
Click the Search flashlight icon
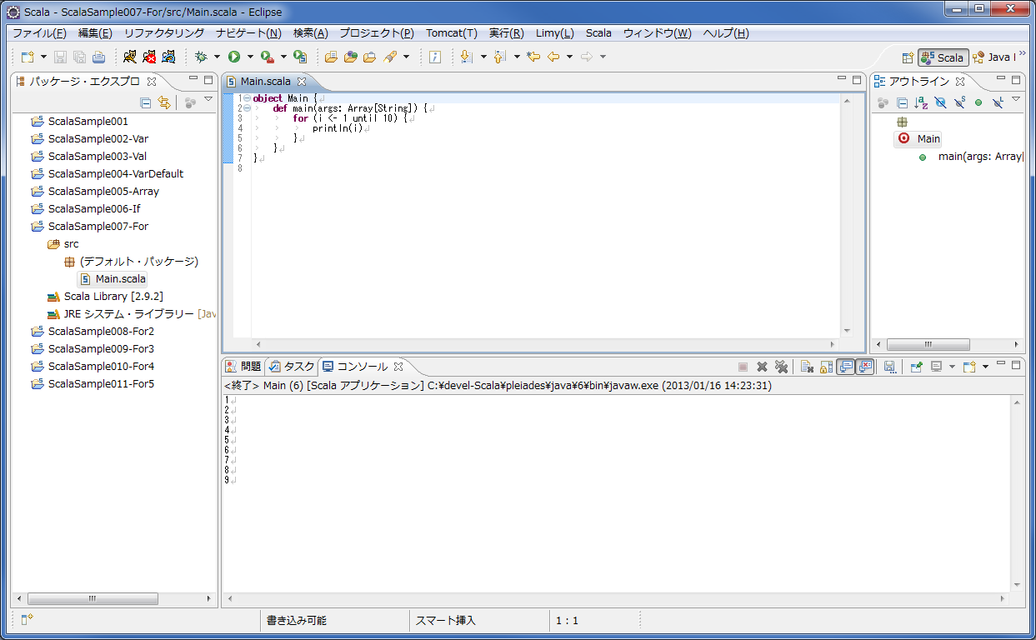[x=389, y=57]
